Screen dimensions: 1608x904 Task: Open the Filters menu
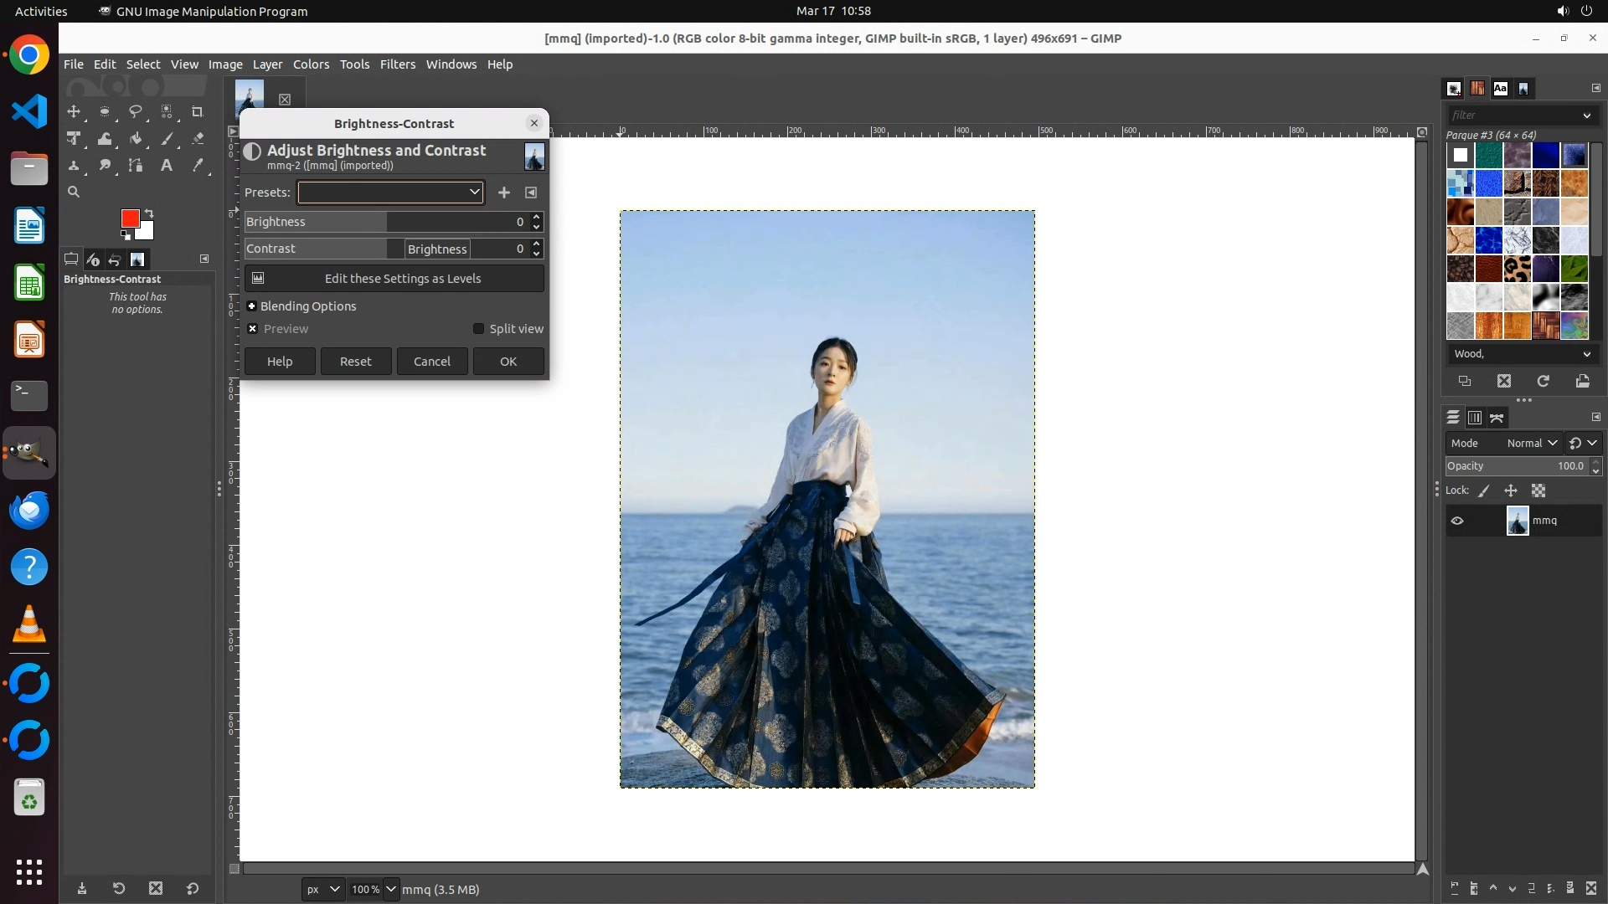[397, 64]
